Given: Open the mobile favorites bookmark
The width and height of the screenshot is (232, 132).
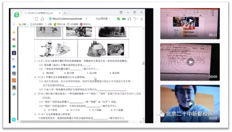Looking at the screenshot, I should (37, 24).
